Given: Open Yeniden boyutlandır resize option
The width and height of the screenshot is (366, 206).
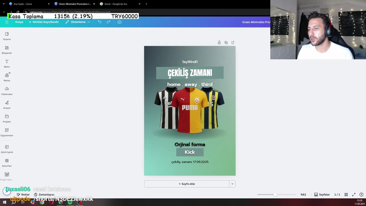Looking at the screenshot, I should [x=44, y=22].
